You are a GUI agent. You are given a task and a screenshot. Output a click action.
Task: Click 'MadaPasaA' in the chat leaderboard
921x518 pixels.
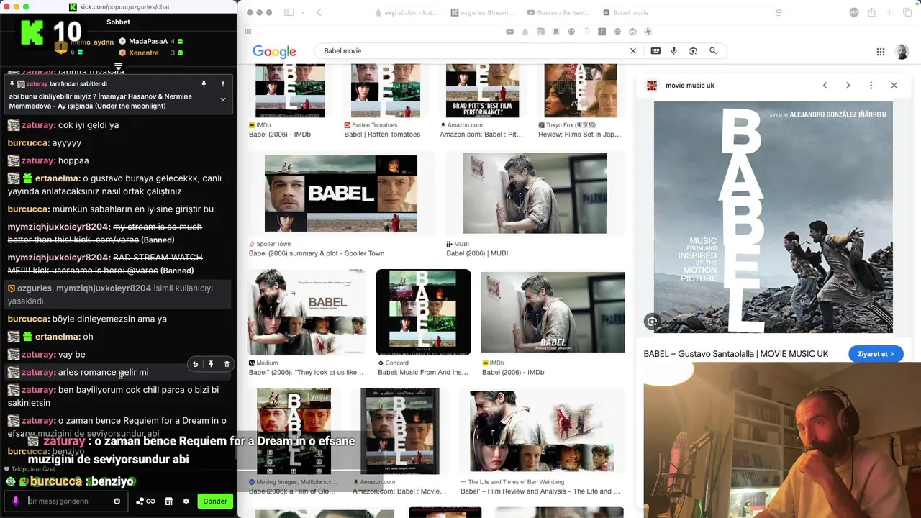(148, 42)
